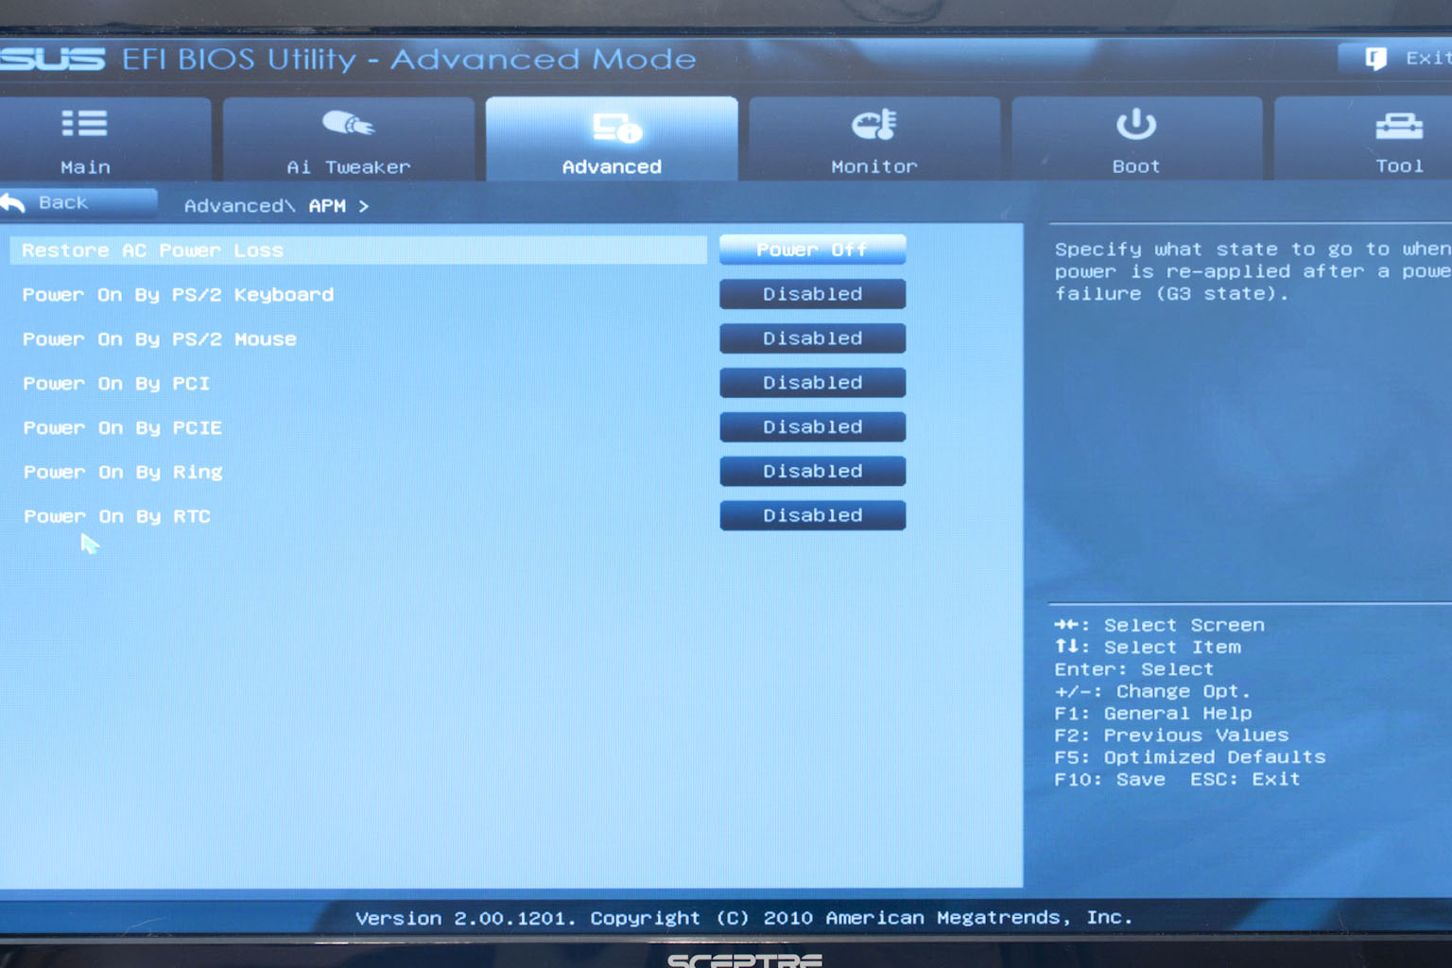Change Power On By PS/2 Keyboard value

coord(813,294)
